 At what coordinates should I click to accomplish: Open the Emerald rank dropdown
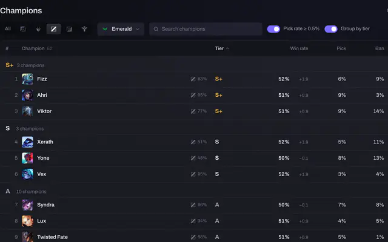point(121,29)
